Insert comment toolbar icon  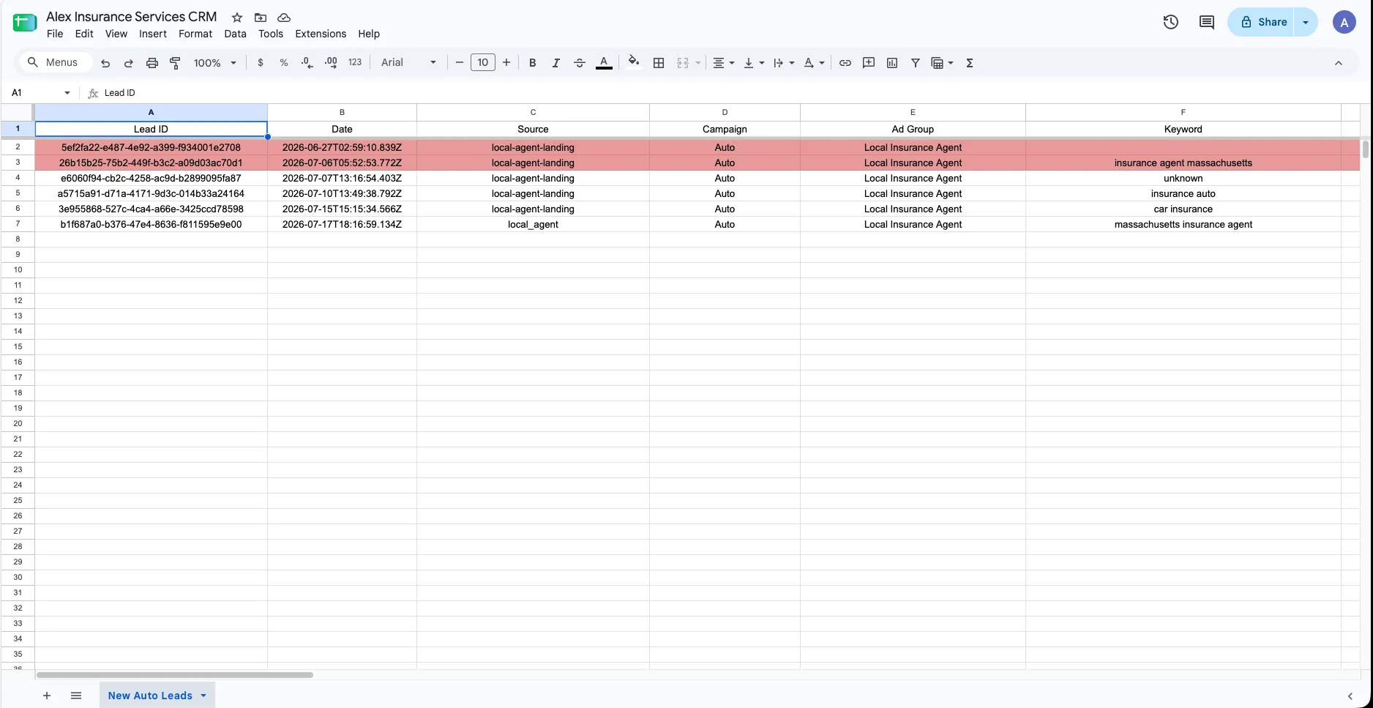click(869, 63)
